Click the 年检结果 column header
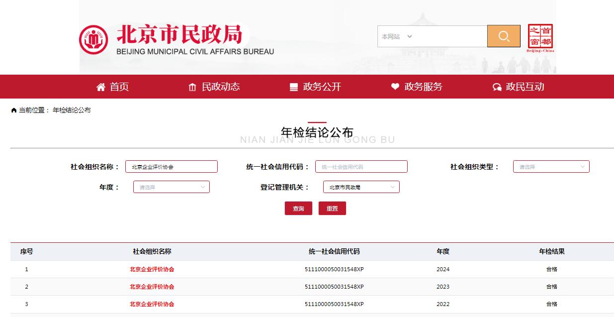614x317 pixels. click(552, 252)
